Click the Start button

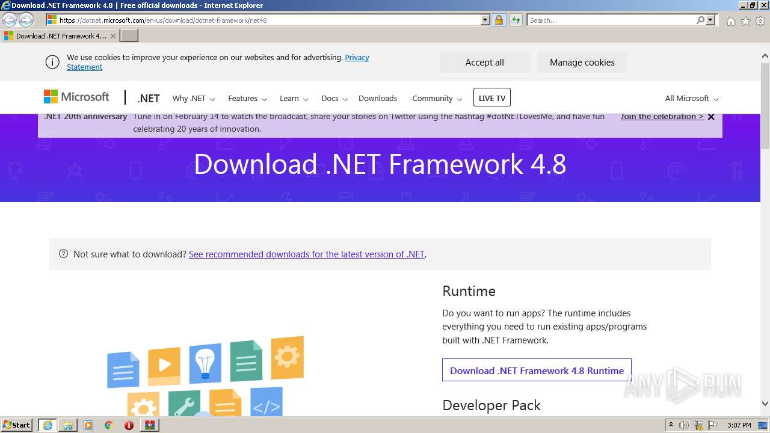(17, 425)
